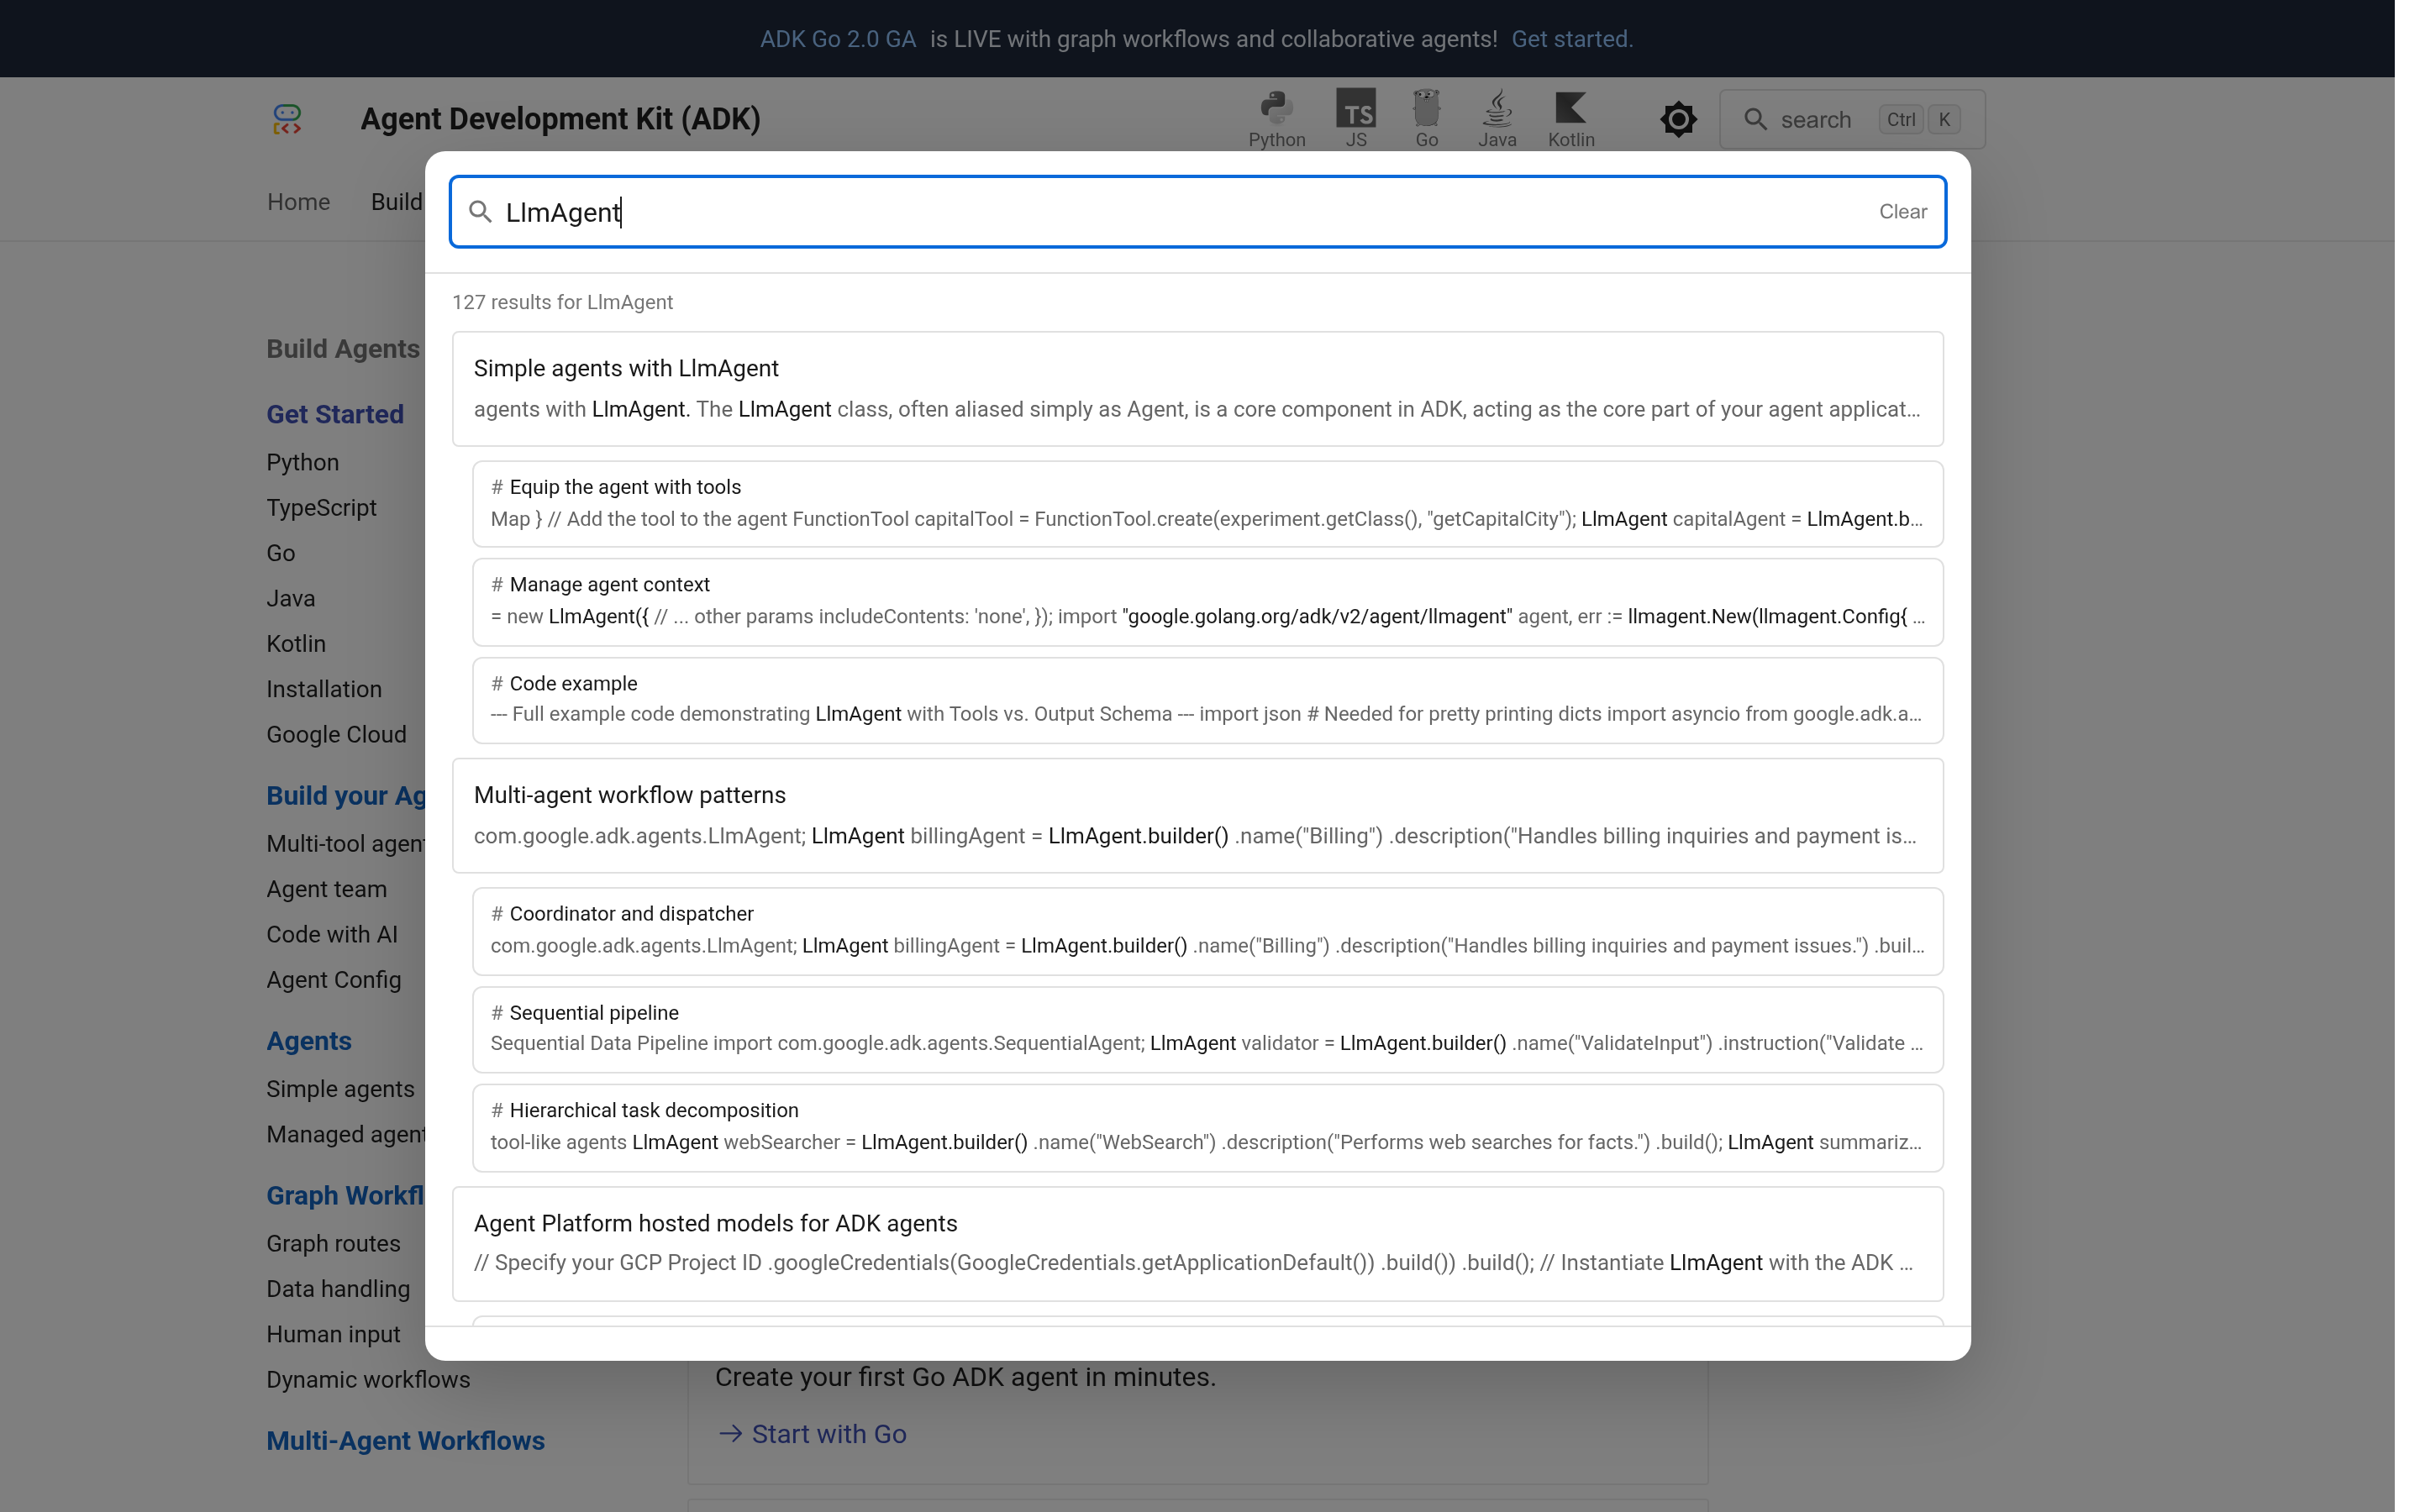
Task: Select the Go gopher language icon
Action: pos(1426,119)
